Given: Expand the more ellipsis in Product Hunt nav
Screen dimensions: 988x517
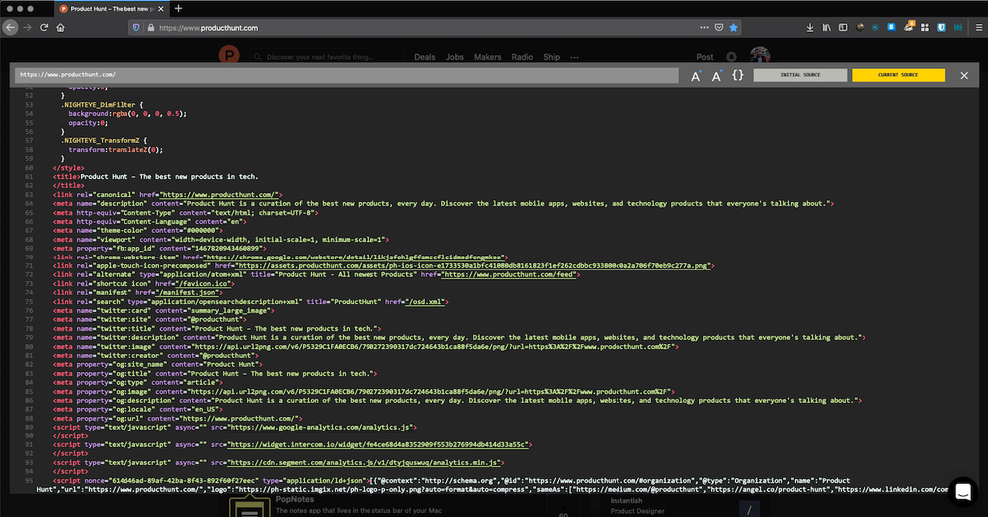Looking at the screenshot, I should (574, 57).
